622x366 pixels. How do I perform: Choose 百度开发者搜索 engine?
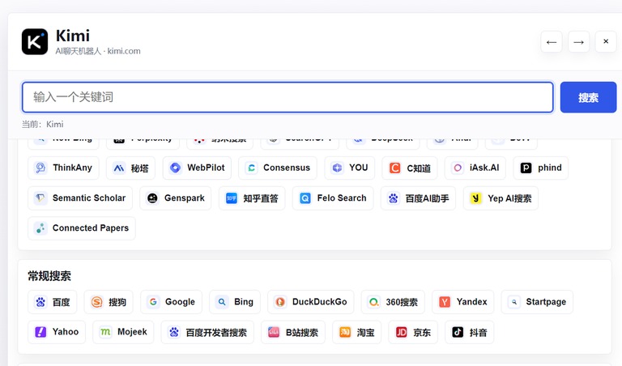pyautogui.click(x=207, y=332)
